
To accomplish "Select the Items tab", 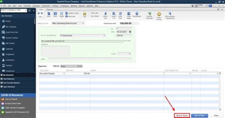I will coord(72,66).
